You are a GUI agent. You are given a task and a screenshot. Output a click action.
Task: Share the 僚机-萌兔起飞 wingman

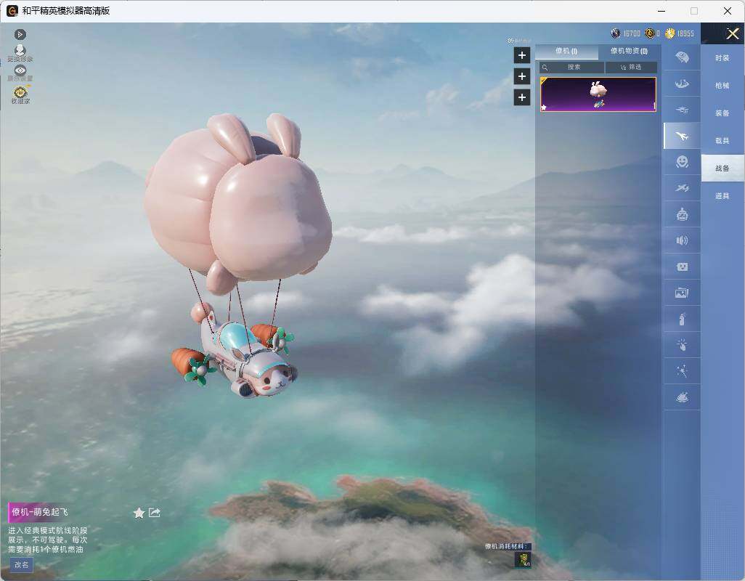pos(155,513)
